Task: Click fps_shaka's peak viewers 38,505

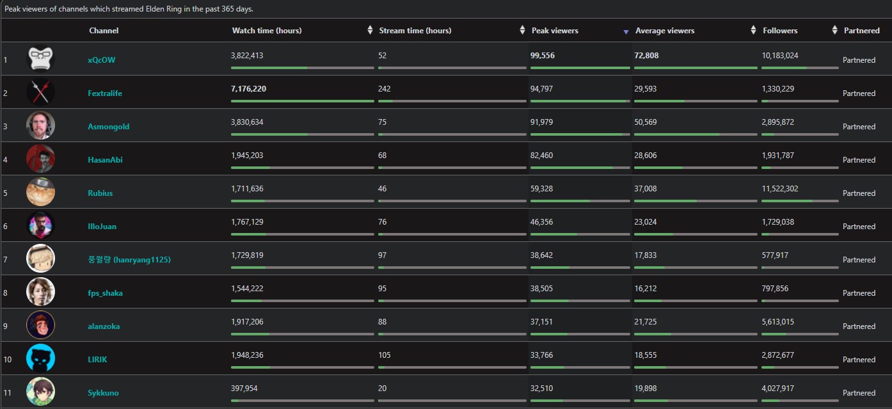Action: pos(541,289)
